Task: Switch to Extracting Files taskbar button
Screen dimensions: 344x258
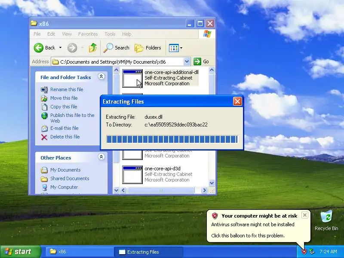Action: point(148,252)
